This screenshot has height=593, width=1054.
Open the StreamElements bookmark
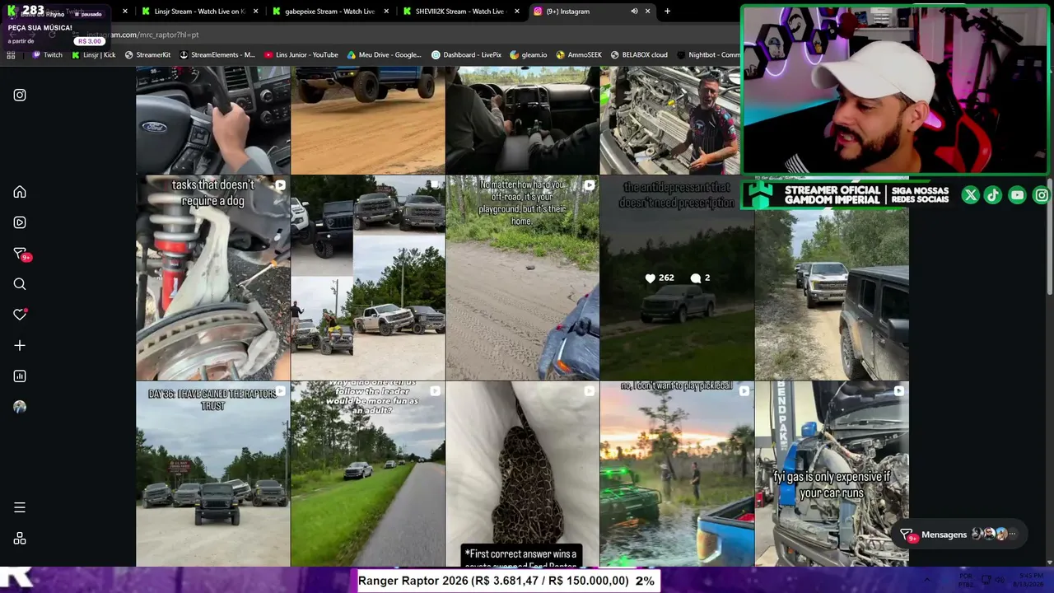[217, 55]
